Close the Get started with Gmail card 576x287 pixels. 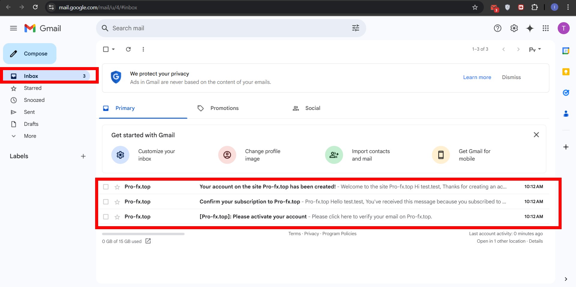[x=536, y=135]
